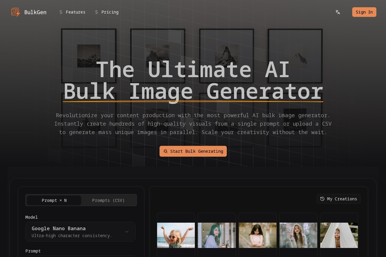Open the Features page
Viewport: 386px width, 257px height.
pyautogui.click(x=75, y=12)
